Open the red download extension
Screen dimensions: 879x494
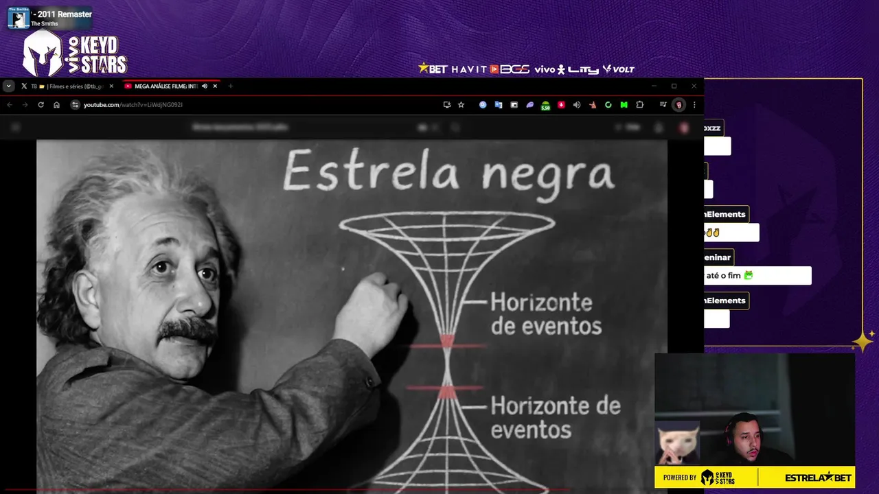click(561, 105)
